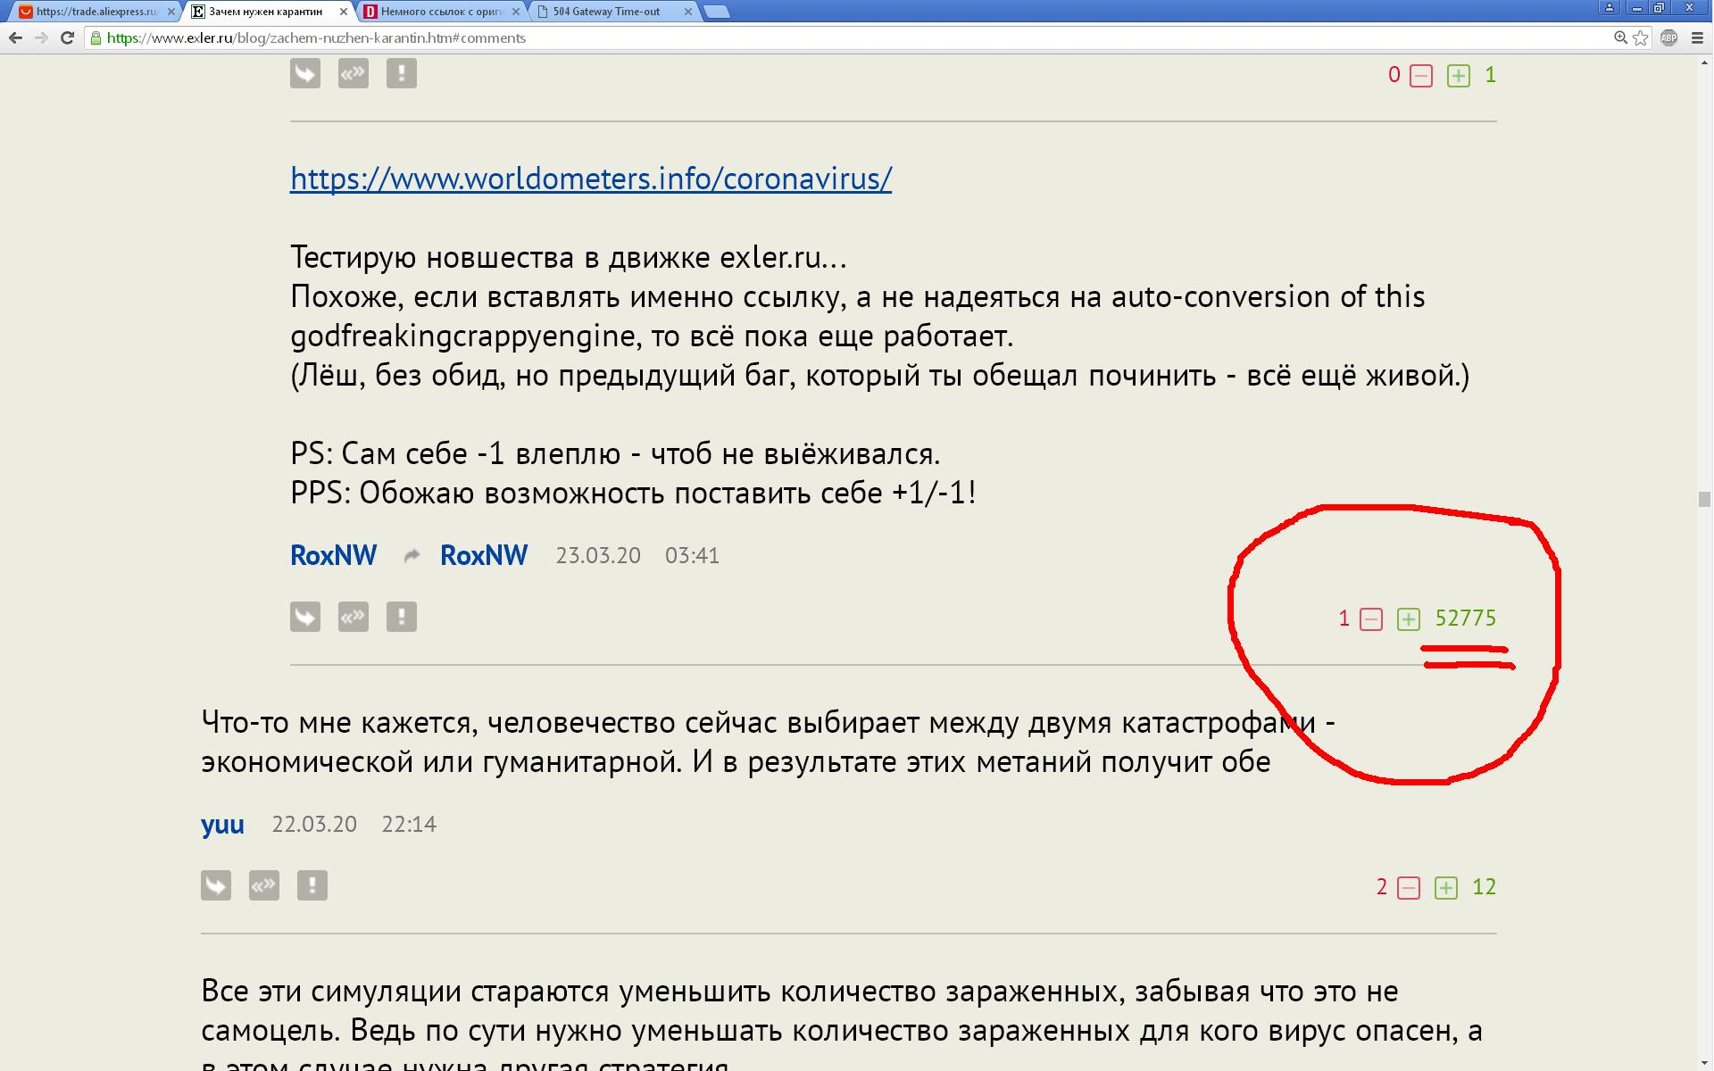Viewport: 1714px width, 1071px height.
Task: Switch to the 504 Gateway Time-out tab
Action: click(607, 12)
